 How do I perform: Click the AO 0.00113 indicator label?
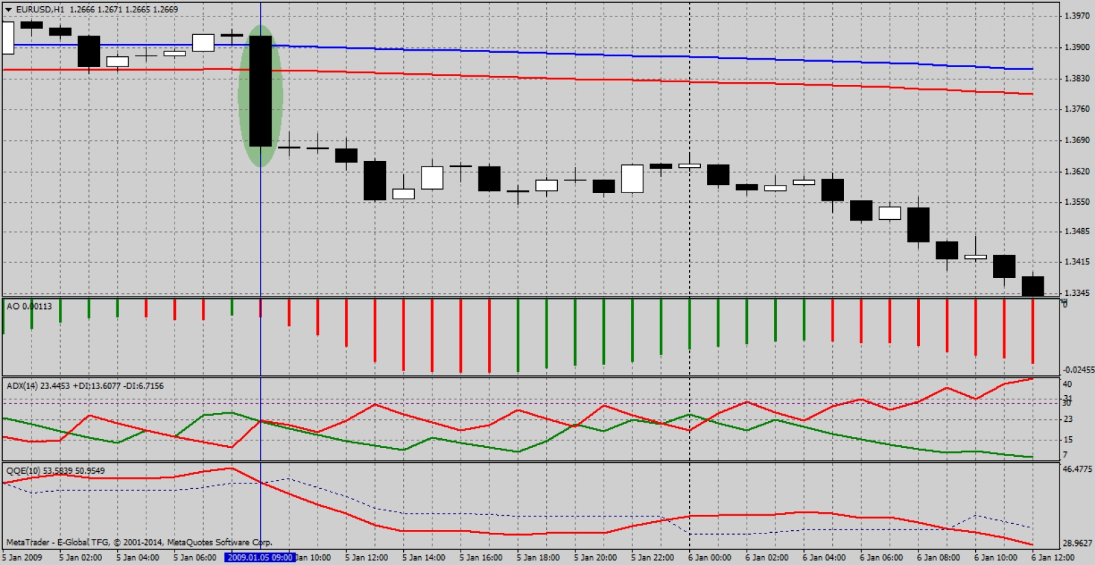[x=29, y=306]
